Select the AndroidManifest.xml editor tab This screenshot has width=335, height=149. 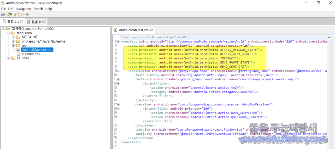(x=133, y=30)
